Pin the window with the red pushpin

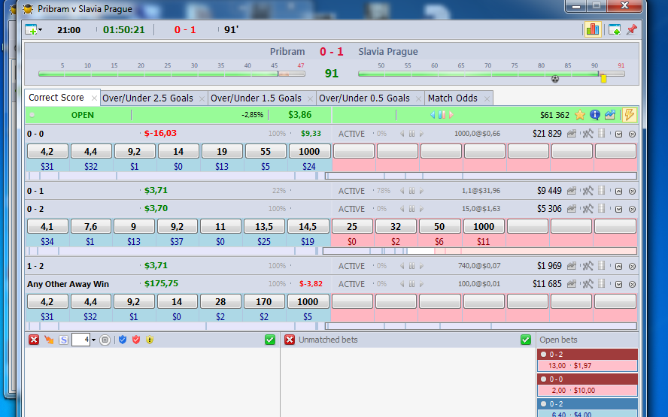631,29
